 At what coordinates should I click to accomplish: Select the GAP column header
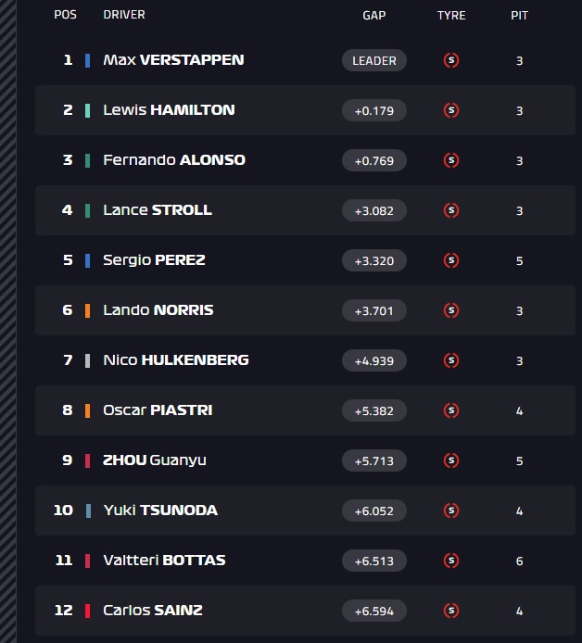click(374, 16)
